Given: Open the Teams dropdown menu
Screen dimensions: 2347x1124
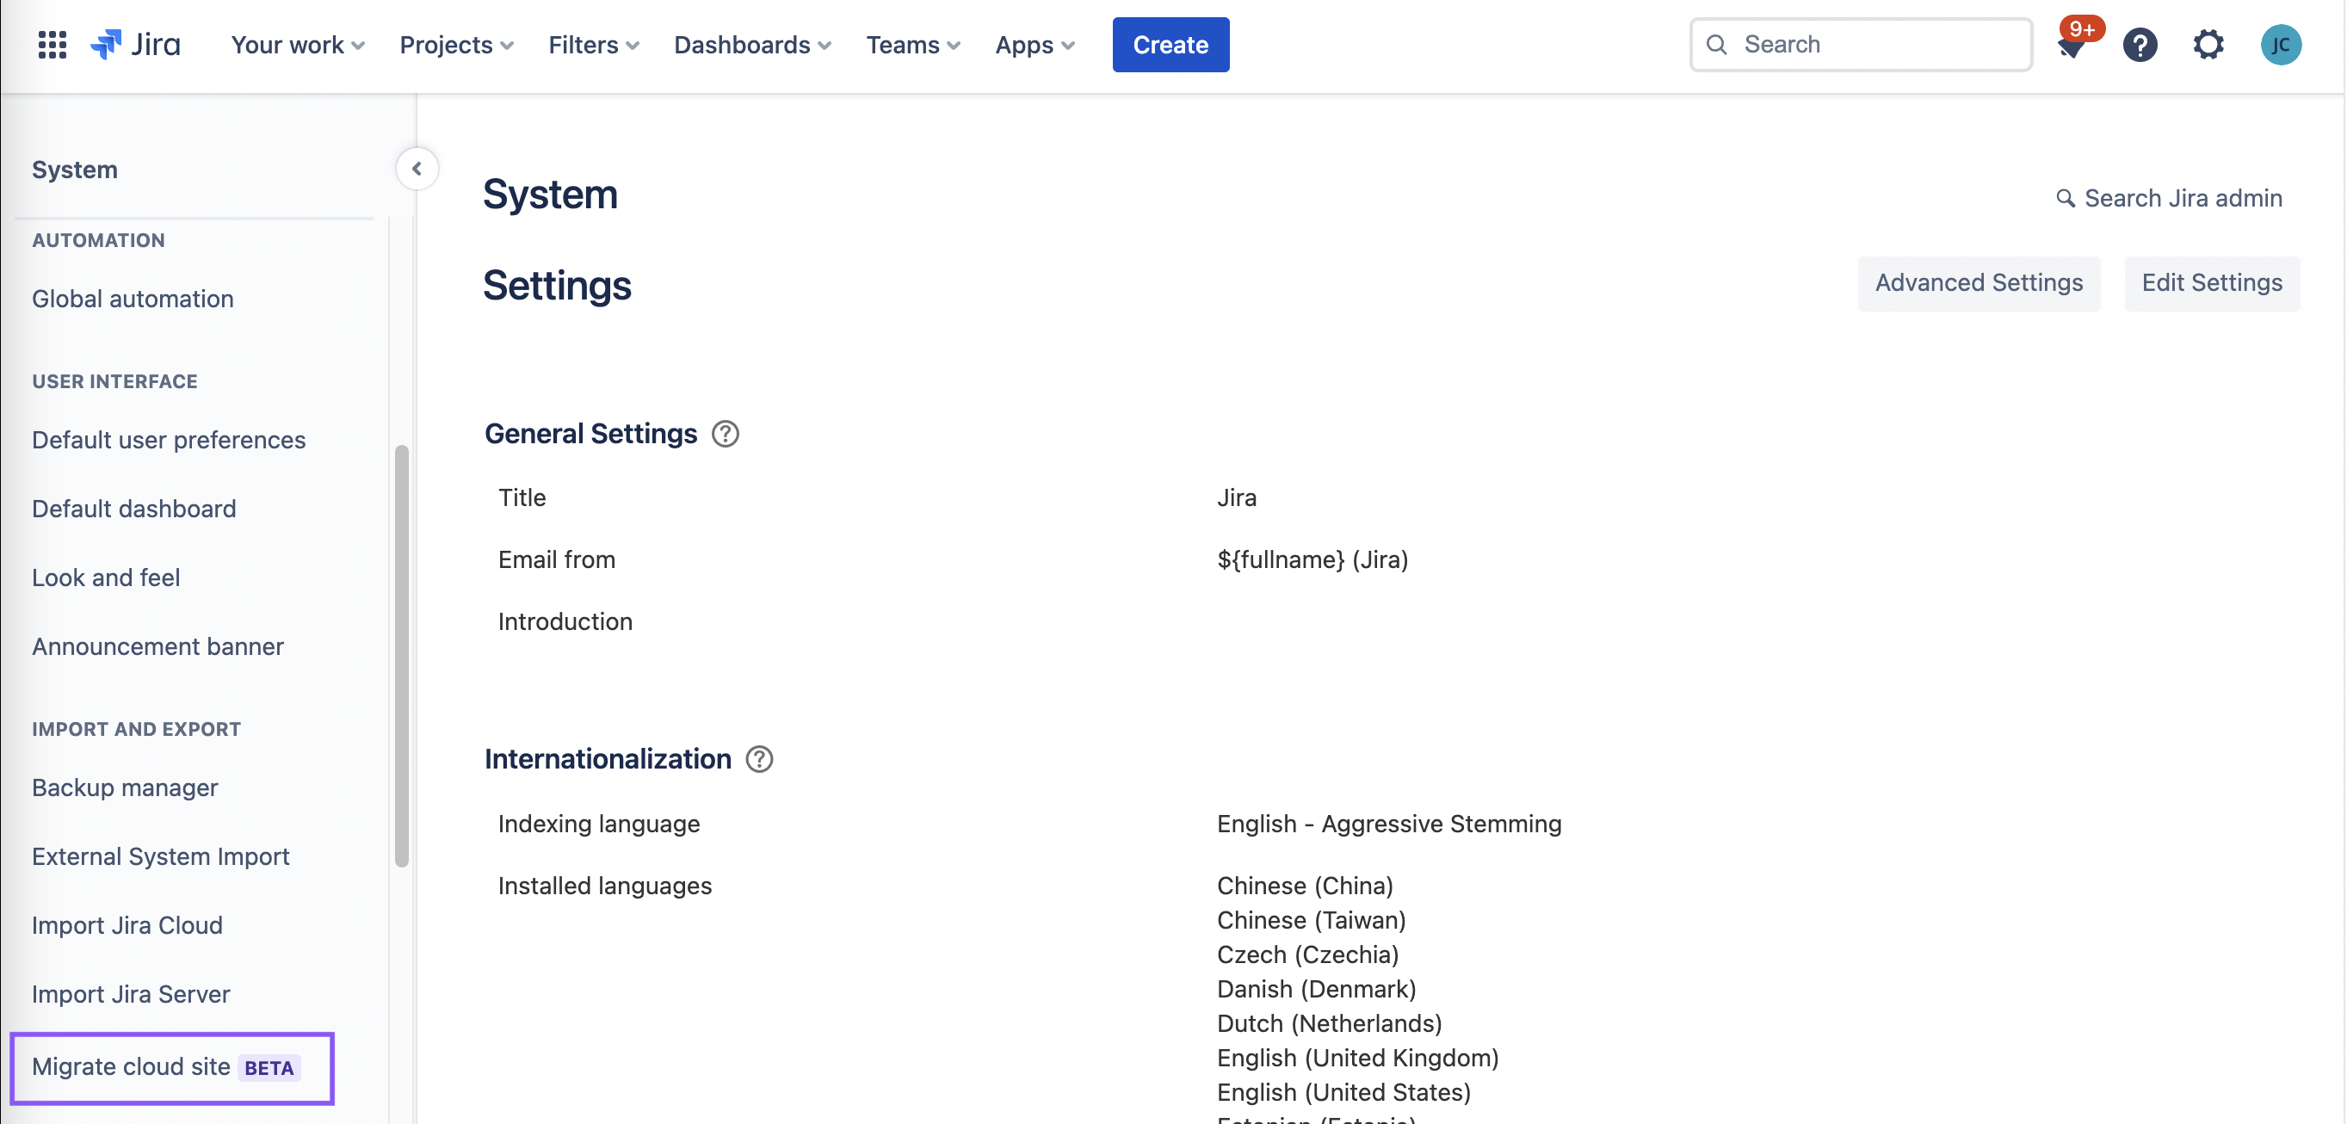Looking at the screenshot, I should click(x=912, y=45).
